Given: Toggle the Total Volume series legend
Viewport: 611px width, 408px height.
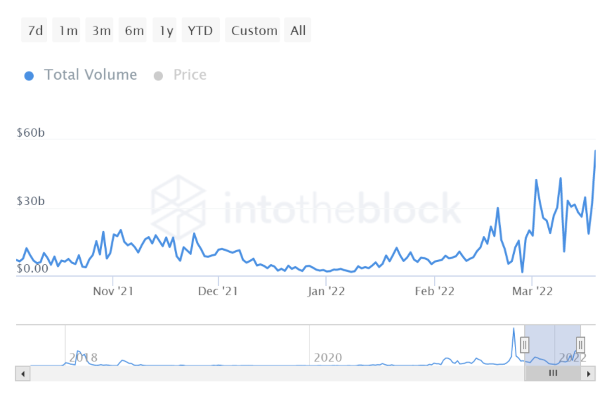Looking at the screenshot, I should pyautogui.click(x=90, y=75).
